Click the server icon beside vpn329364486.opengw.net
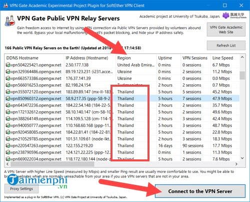The height and width of the screenshot is (202, 250). pyautogui.click(x=8, y=72)
